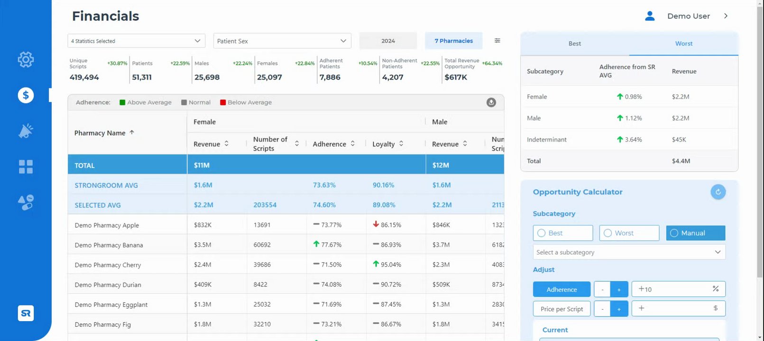The width and height of the screenshot is (764, 341).
Task: Sort the Number of Scripts column
Action: 297,144
